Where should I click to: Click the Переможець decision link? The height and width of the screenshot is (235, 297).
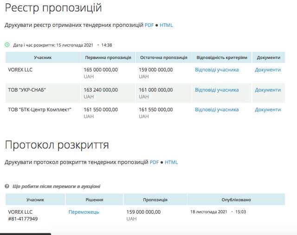pos(84,212)
